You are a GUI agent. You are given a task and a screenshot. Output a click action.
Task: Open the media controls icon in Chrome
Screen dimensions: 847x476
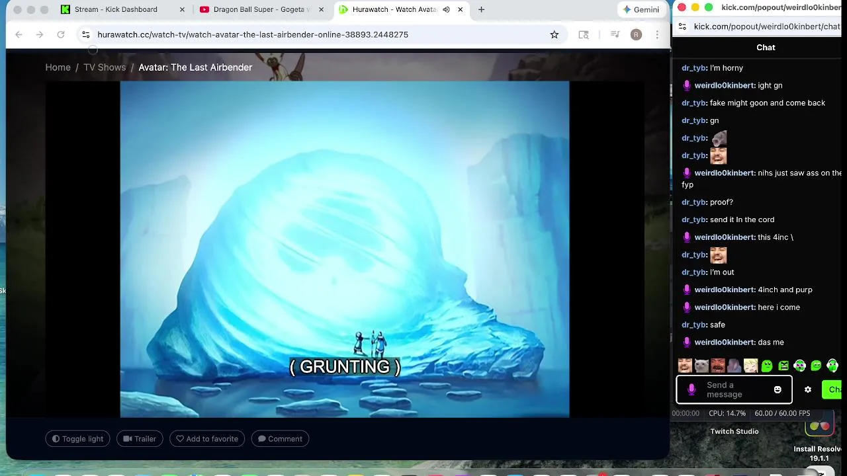[x=615, y=34]
